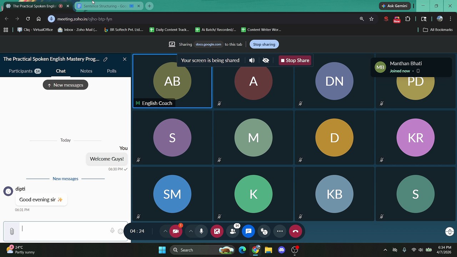Open Cliq - VirtualOffice bookmark
Screen dimensions: 457x257
click(x=35, y=30)
